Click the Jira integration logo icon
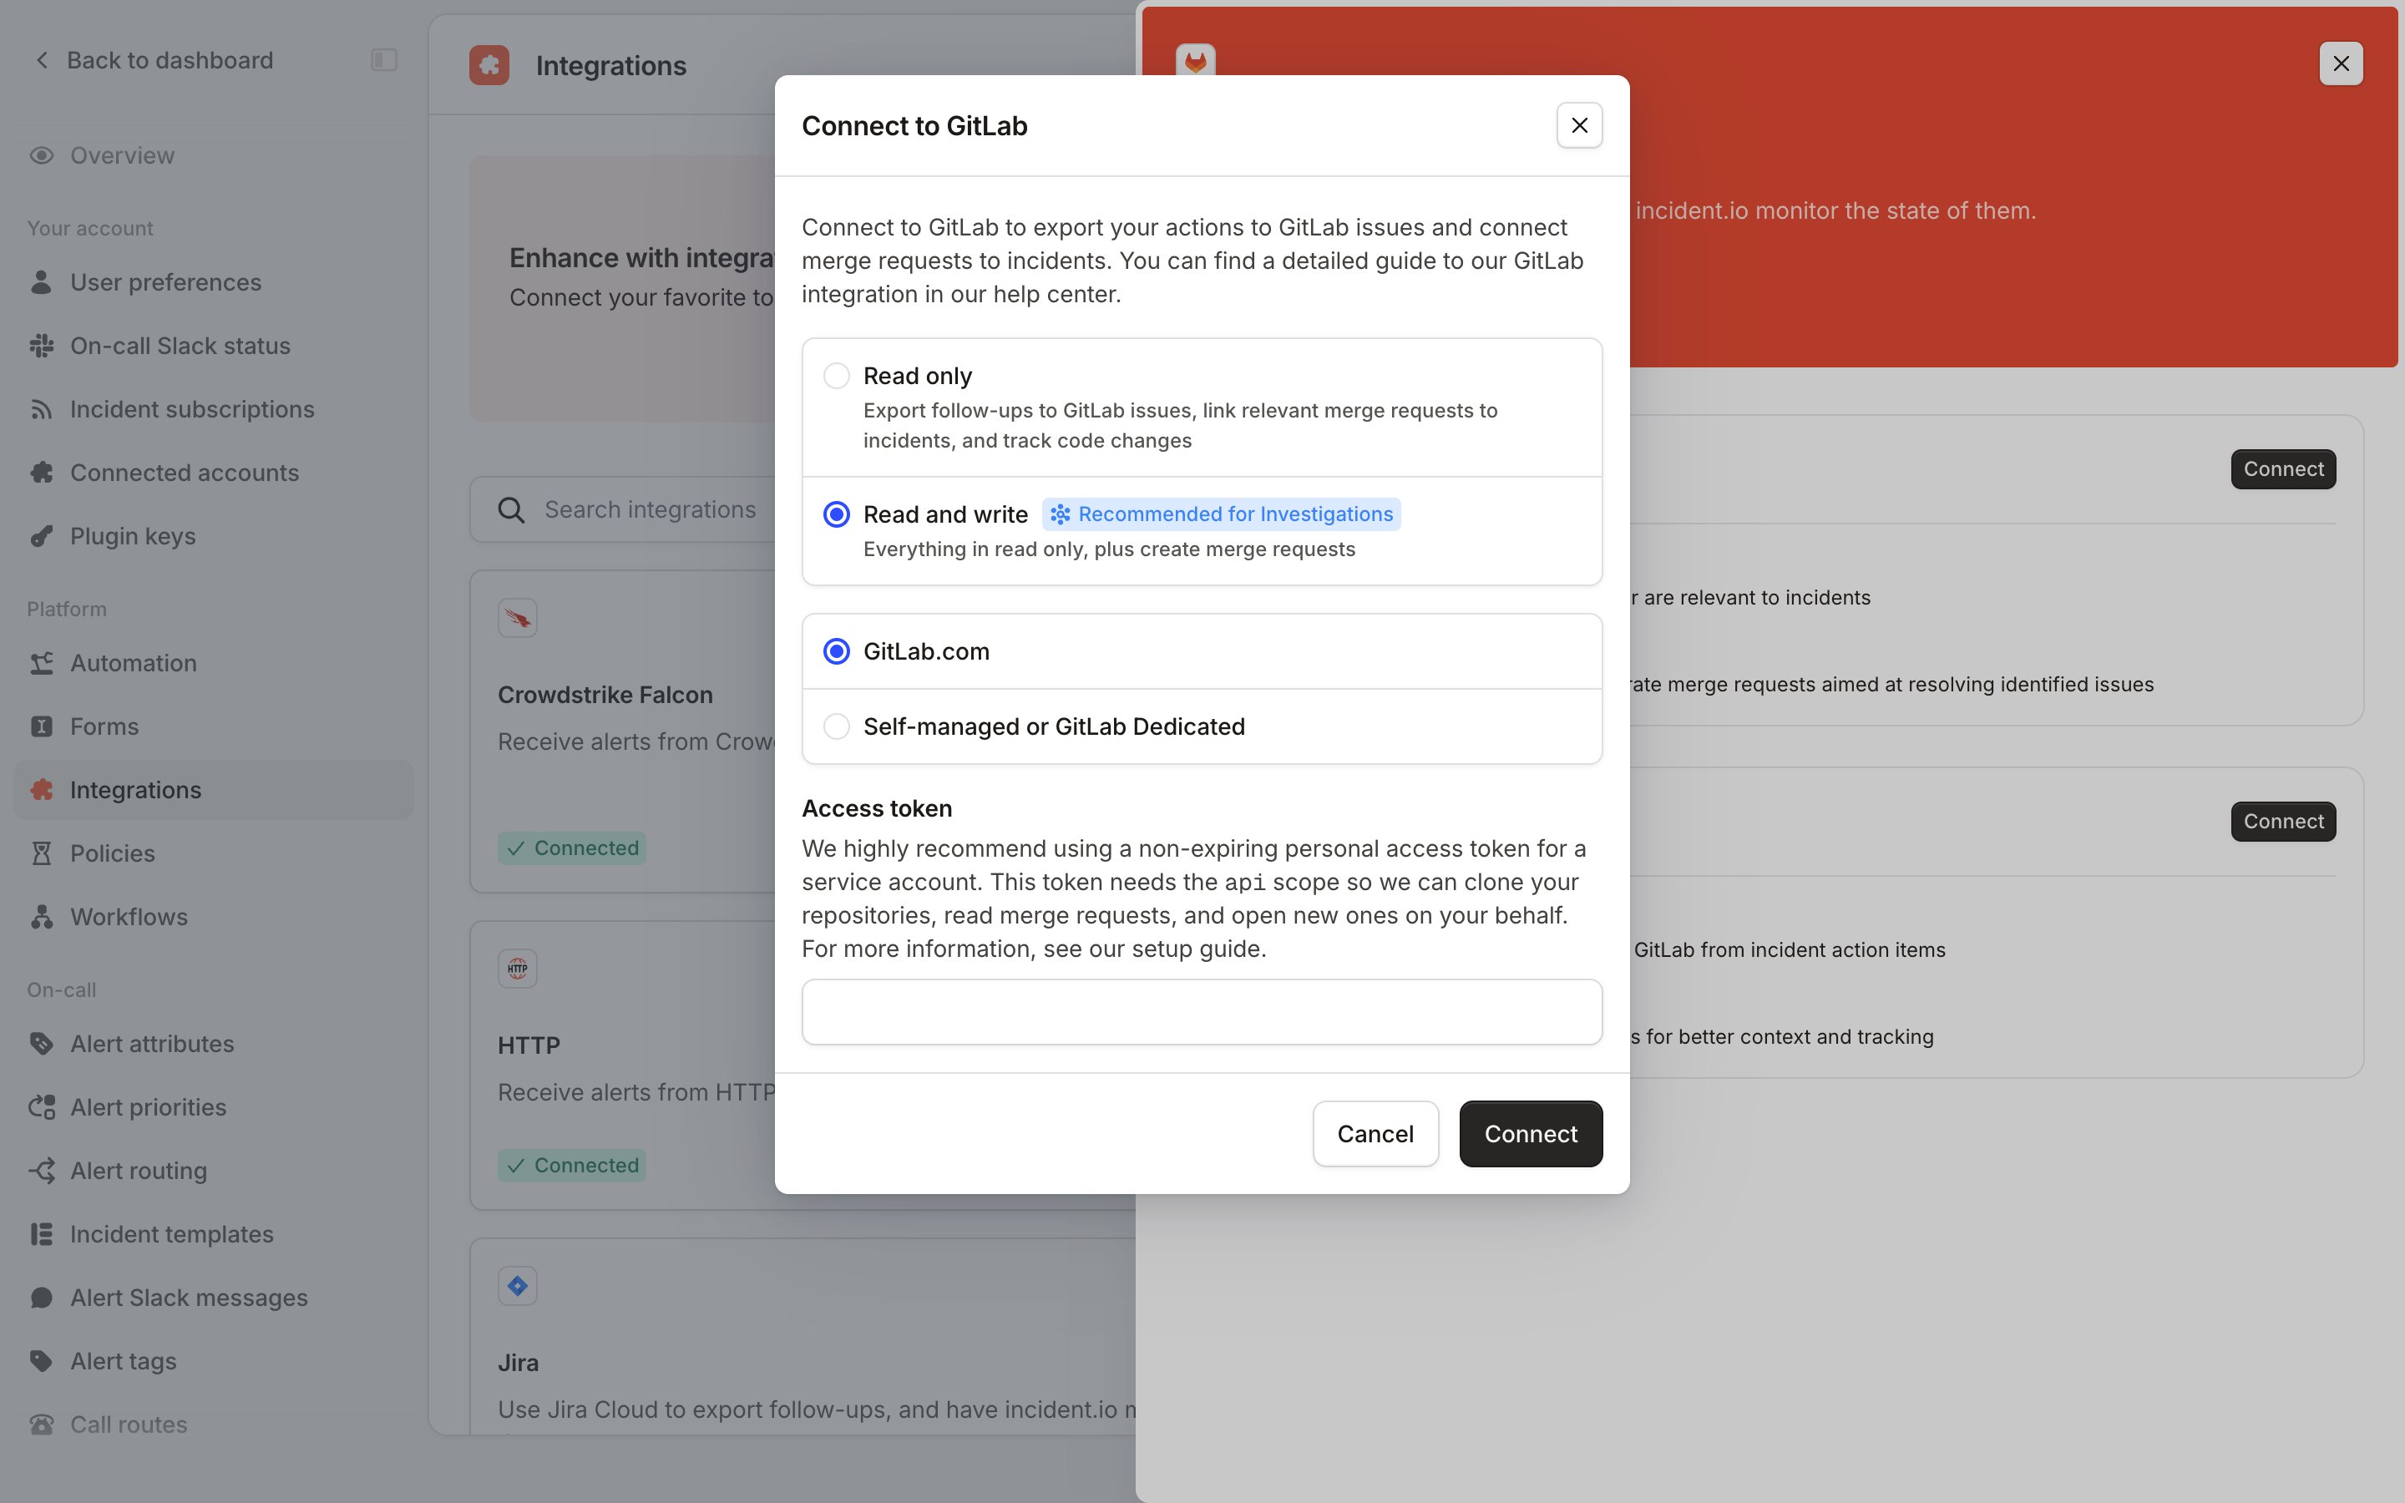 pyautogui.click(x=518, y=1286)
